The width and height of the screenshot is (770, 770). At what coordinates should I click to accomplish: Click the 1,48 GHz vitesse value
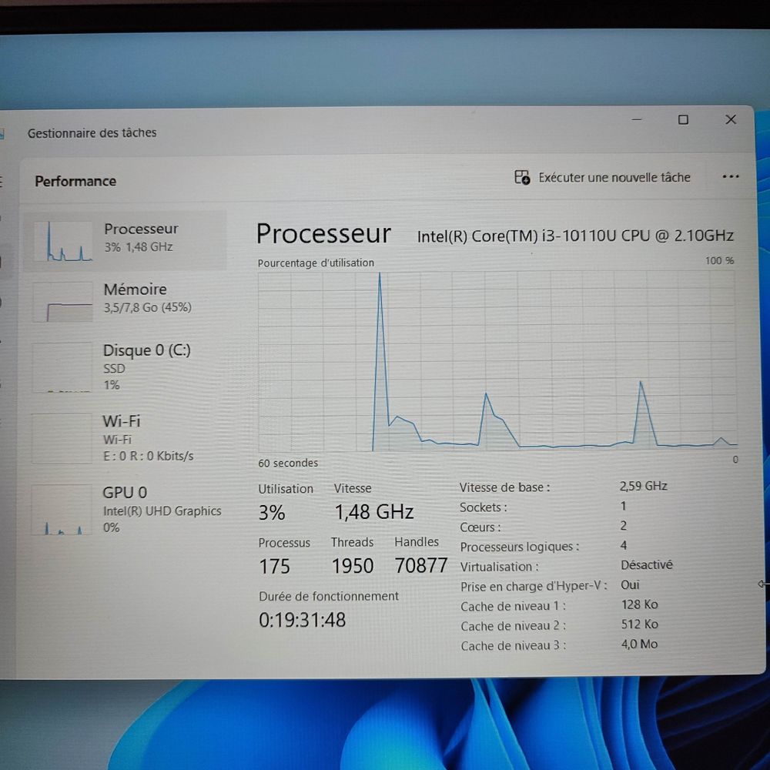point(374,512)
